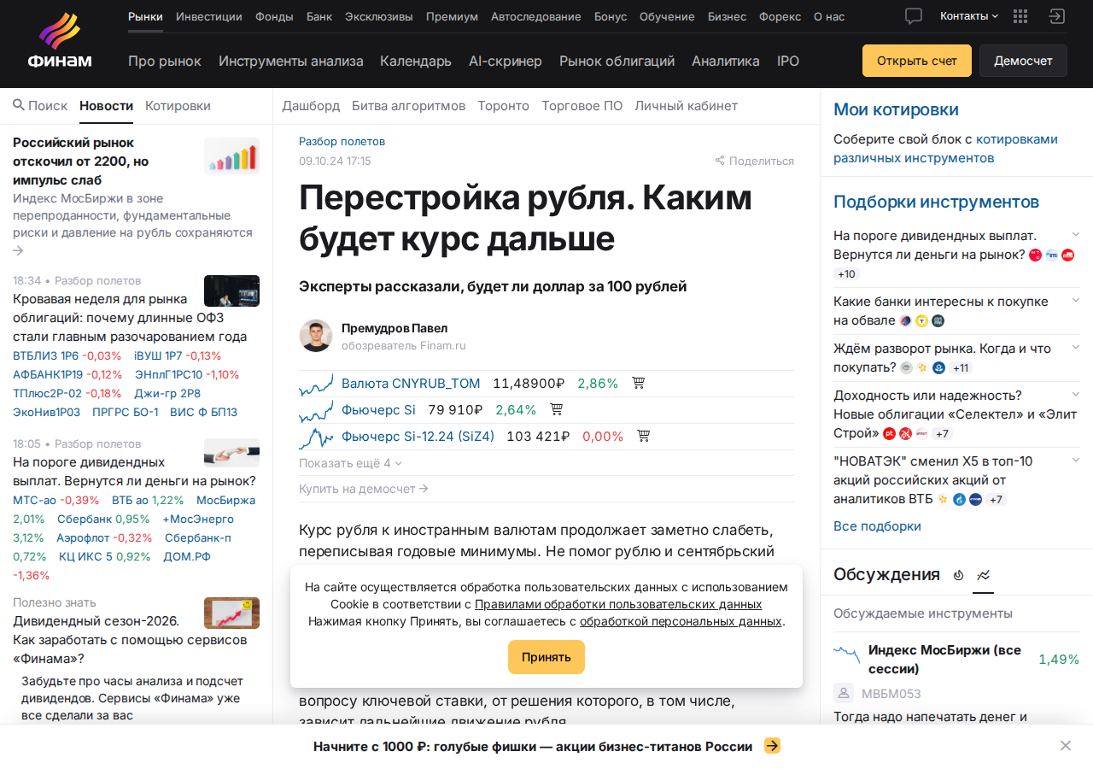The height and width of the screenshot is (769, 1093).
Task: Open the Рынок облигаций menu item
Action: point(617,62)
